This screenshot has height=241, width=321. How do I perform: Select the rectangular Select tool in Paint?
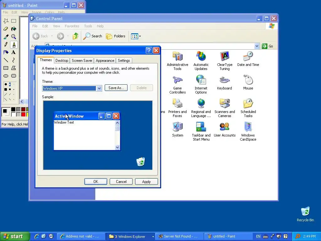pos(14,21)
